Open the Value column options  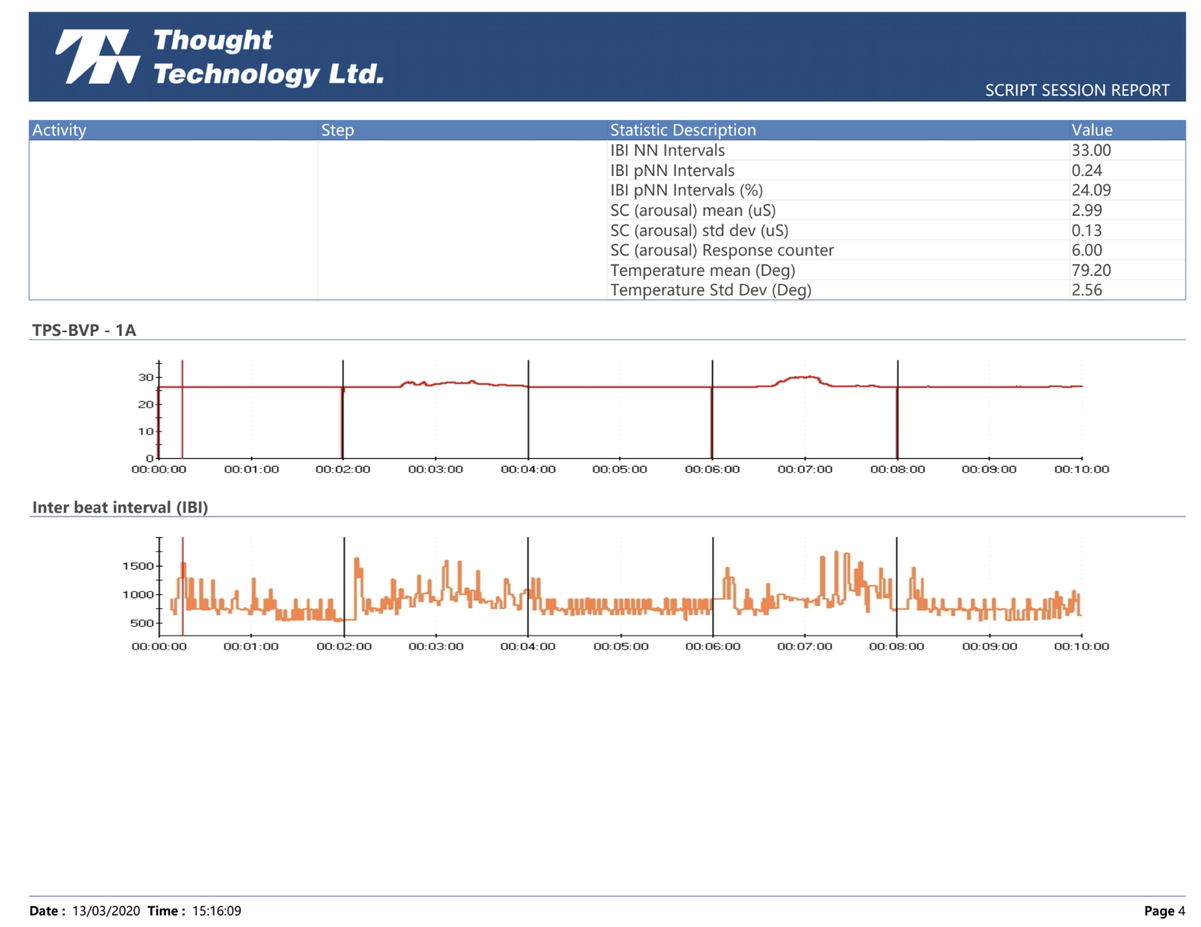click(x=1092, y=130)
